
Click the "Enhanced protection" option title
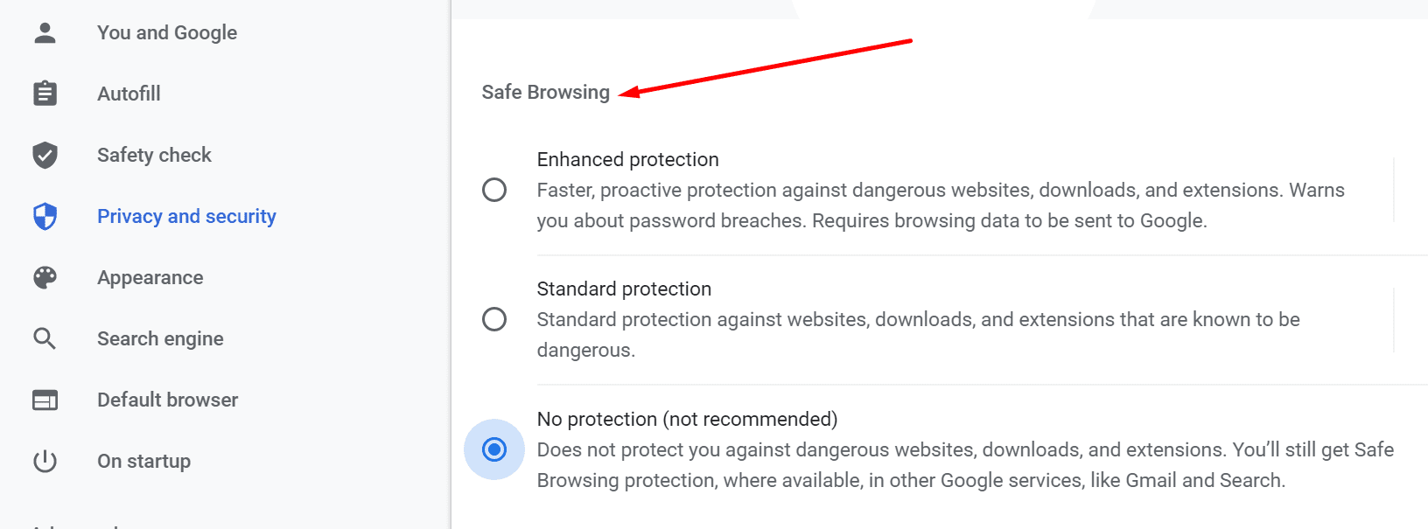(x=627, y=159)
